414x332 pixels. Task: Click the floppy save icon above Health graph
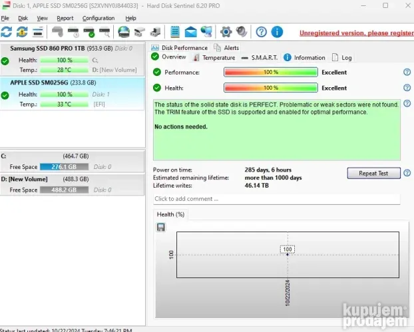click(x=160, y=228)
